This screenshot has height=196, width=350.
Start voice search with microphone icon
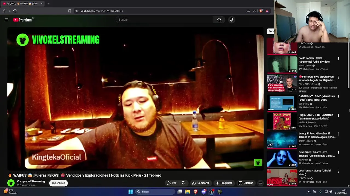click(x=232, y=20)
